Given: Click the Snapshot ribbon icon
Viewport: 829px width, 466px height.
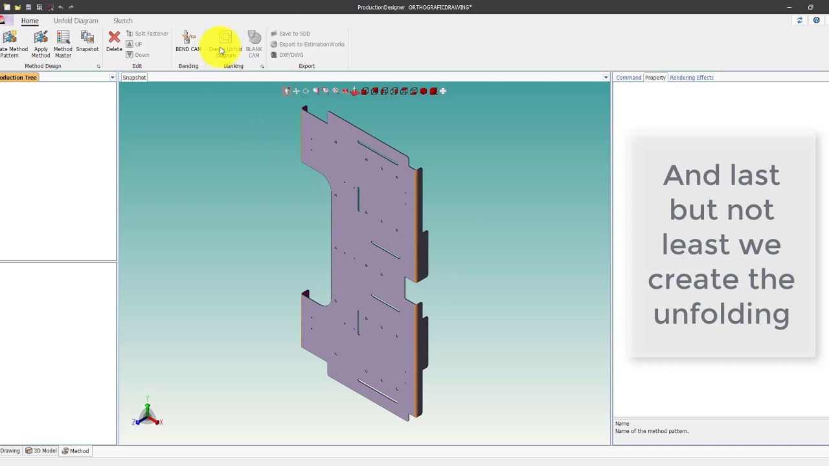Looking at the screenshot, I should click(x=87, y=41).
